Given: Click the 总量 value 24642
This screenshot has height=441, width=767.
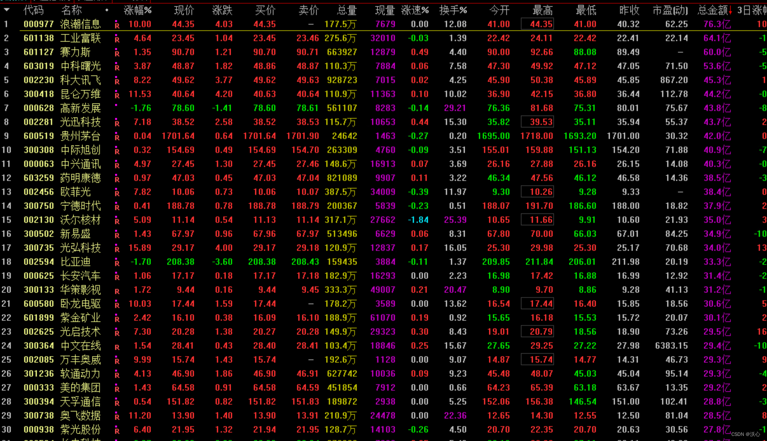Looking at the screenshot, I should 344,136.
